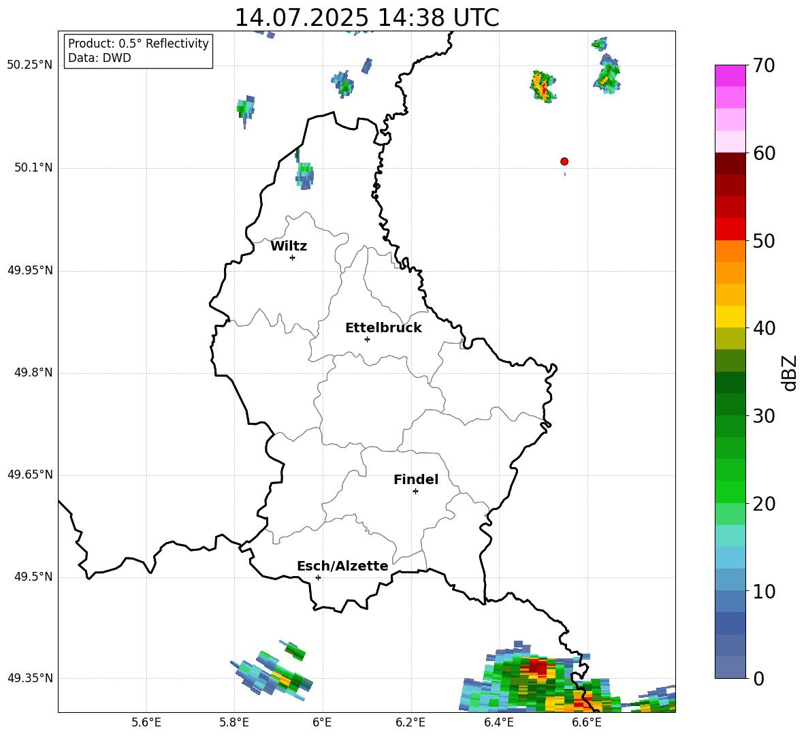Click the yellow colorbar segment above 40
806x736 pixels.
[730, 317]
